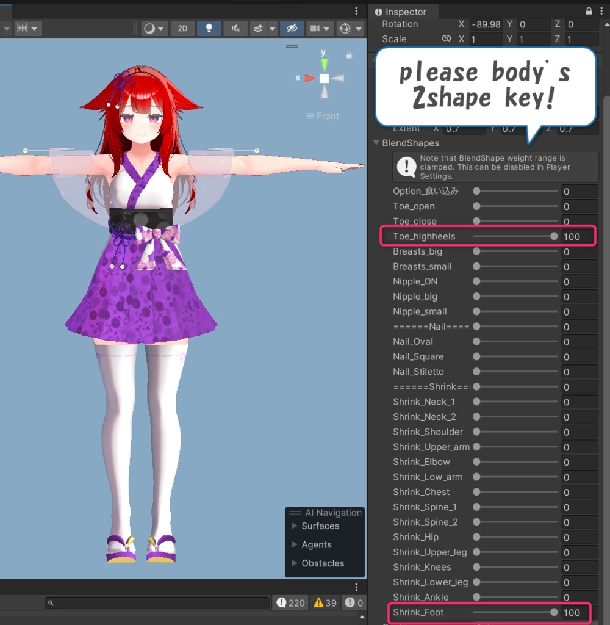610x625 pixels.
Task: Toggle the orientation gizmo lock icon
Action: tap(349, 55)
